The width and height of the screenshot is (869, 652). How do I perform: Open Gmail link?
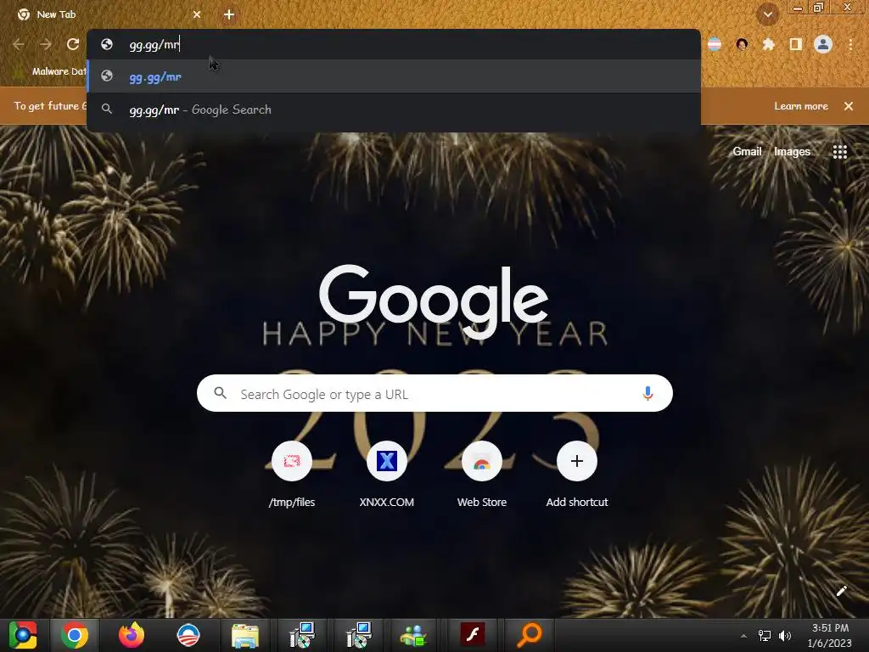747,151
